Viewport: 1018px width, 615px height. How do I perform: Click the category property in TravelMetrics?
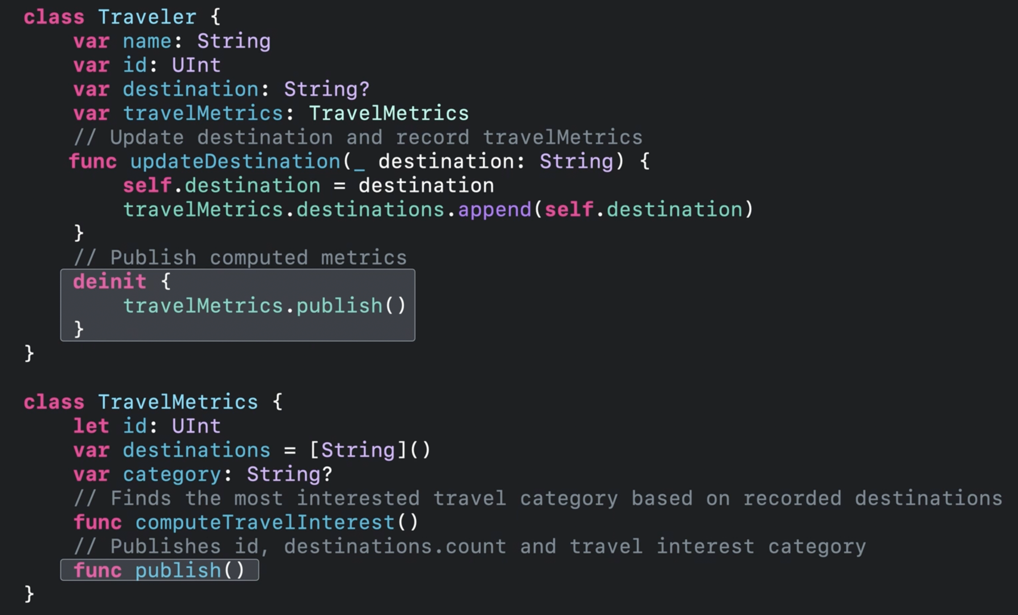click(172, 474)
